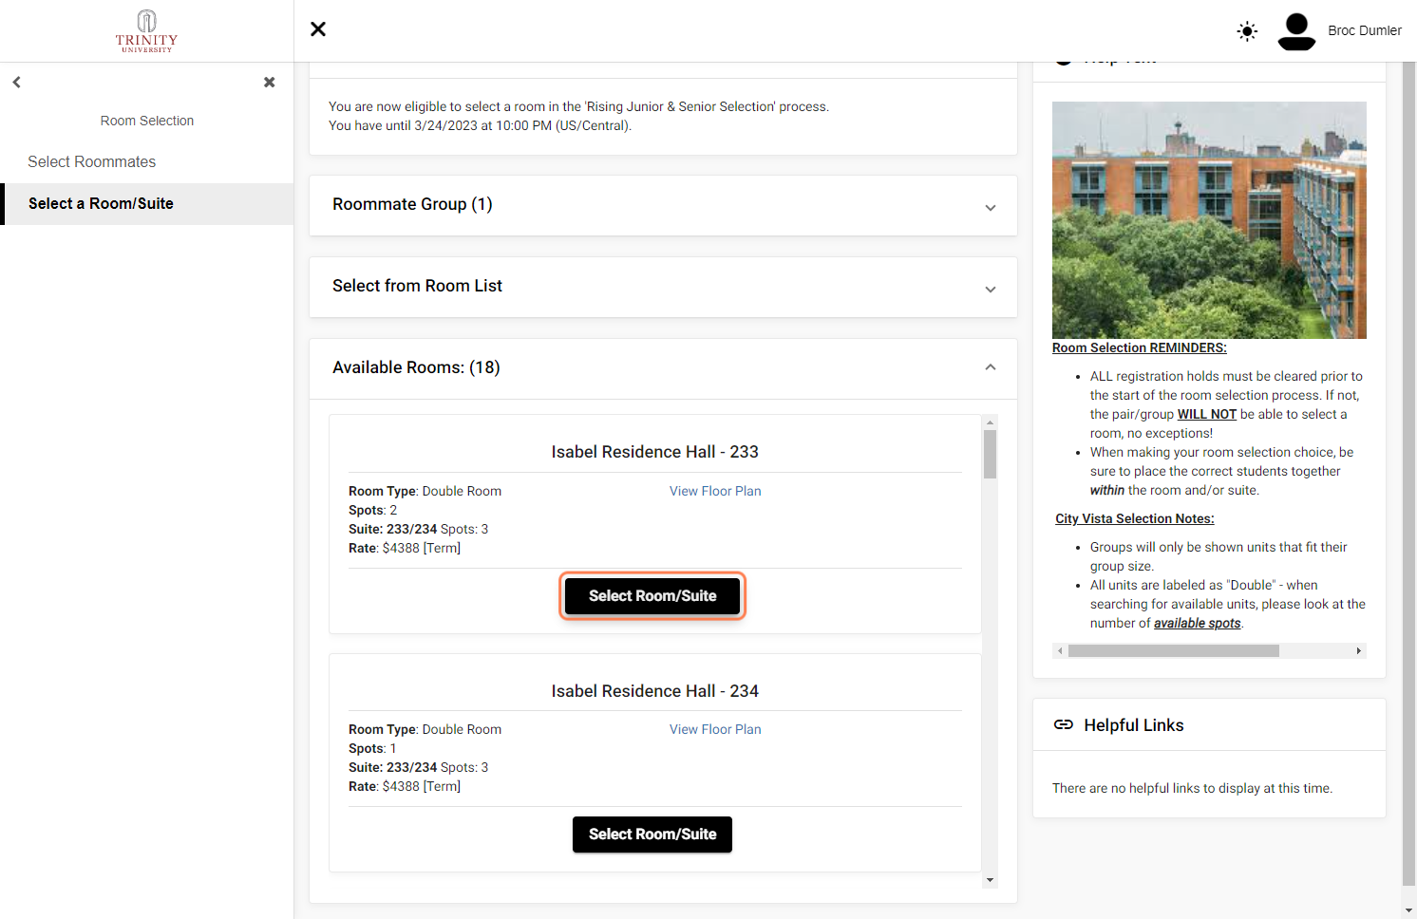
Task: View Floor Plan for room 233
Action: pos(715,491)
